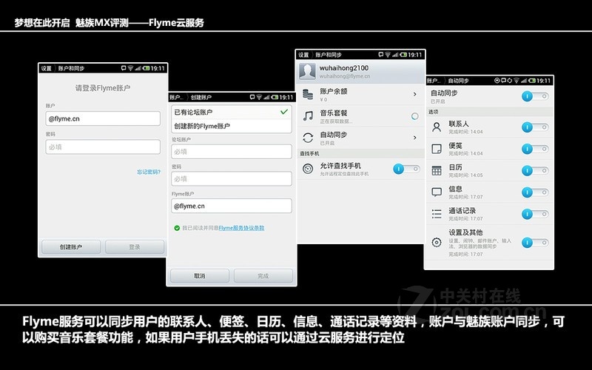Tap the wuhaihong2100 username text
This screenshot has width=592, height=370.
(344, 68)
